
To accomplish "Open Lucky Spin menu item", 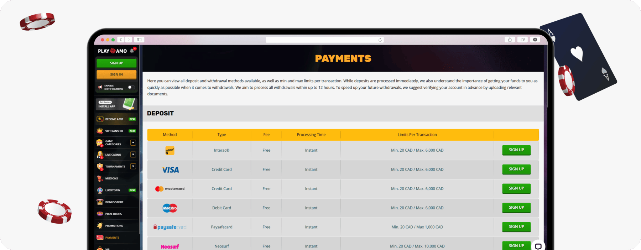I will [x=116, y=190].
